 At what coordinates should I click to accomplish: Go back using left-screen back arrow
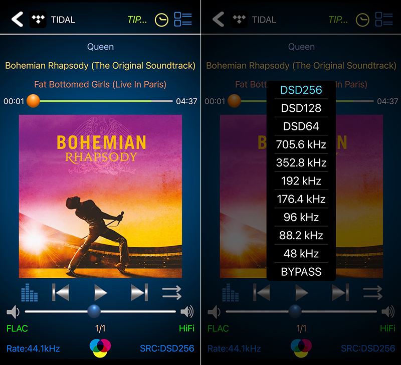pos(17,20)
